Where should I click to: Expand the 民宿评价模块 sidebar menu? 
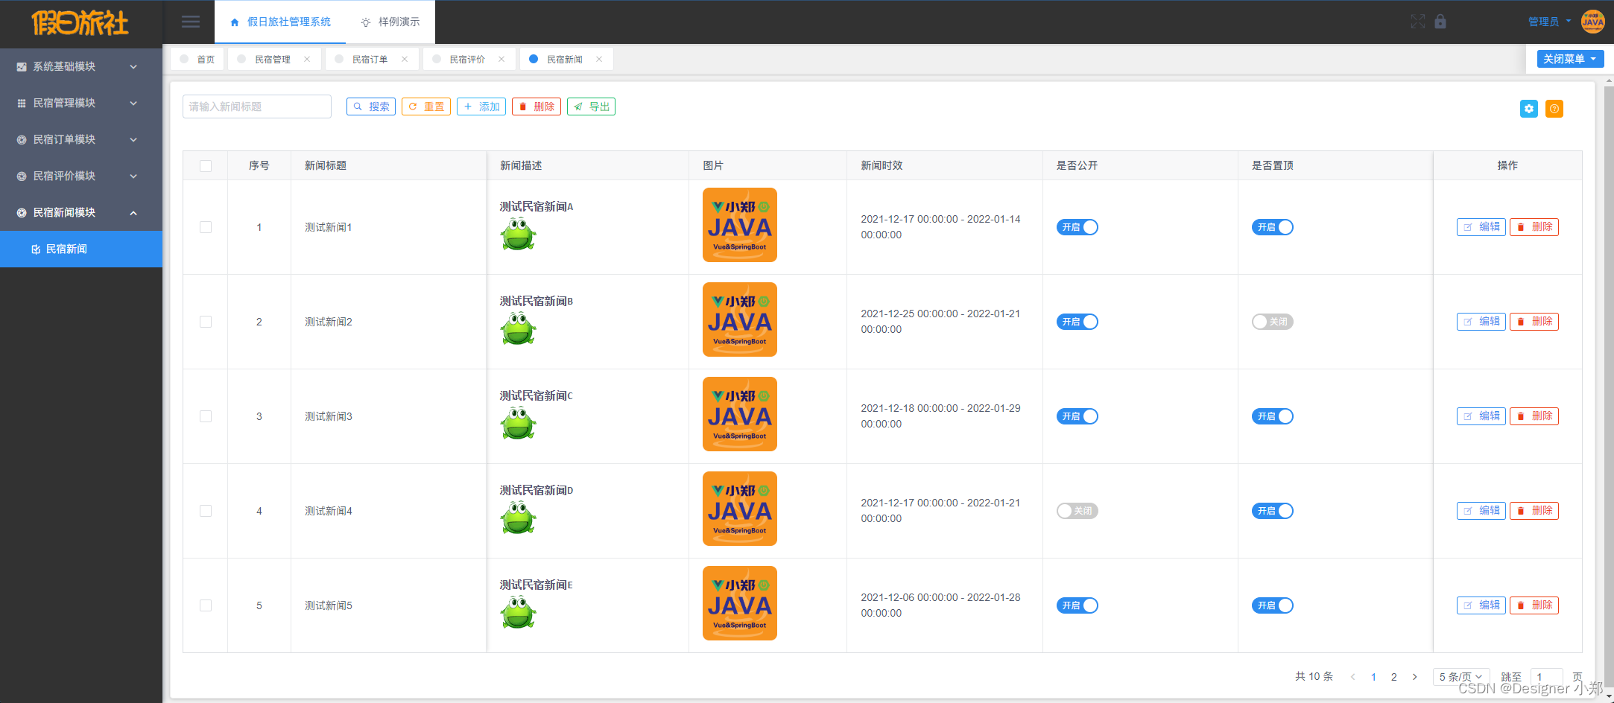click(x=81, y=176)
